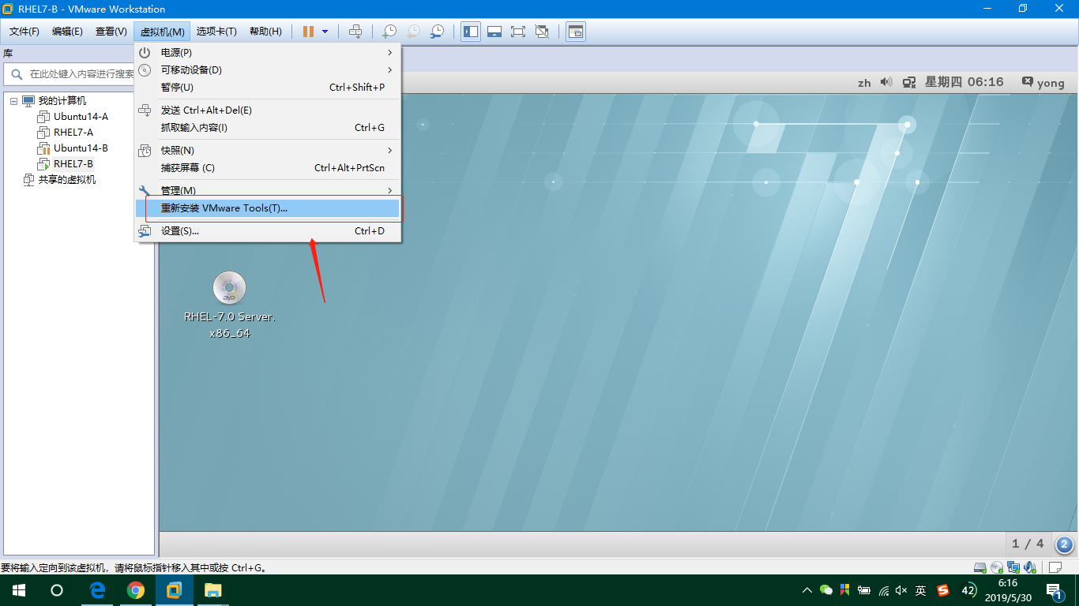Open the Snapshot Manager wrench-clock icon
1079x606 pixels.
pos(437,32)
